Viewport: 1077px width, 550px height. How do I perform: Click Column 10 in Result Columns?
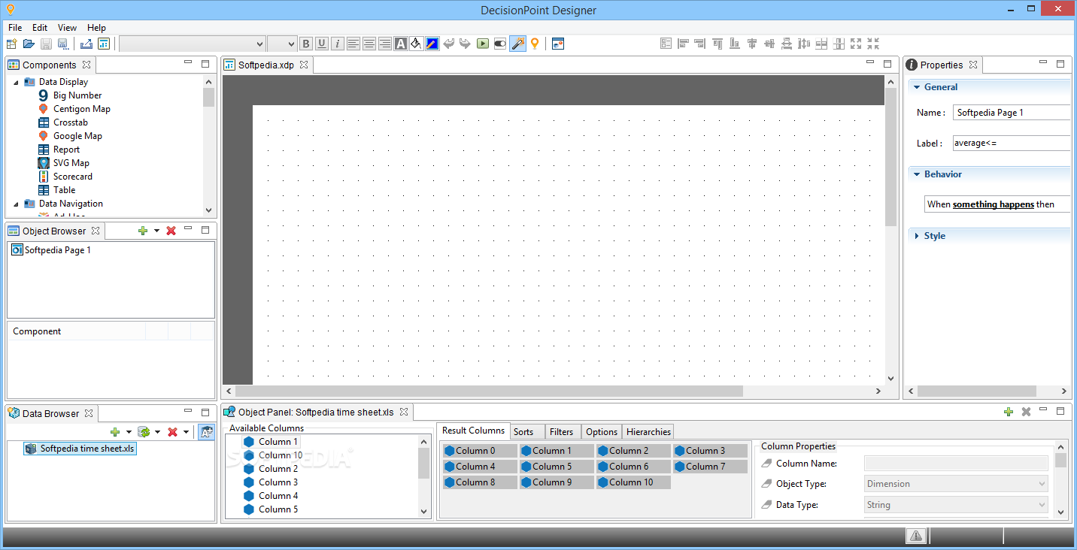pyautogui.click(x=633, y=482)
